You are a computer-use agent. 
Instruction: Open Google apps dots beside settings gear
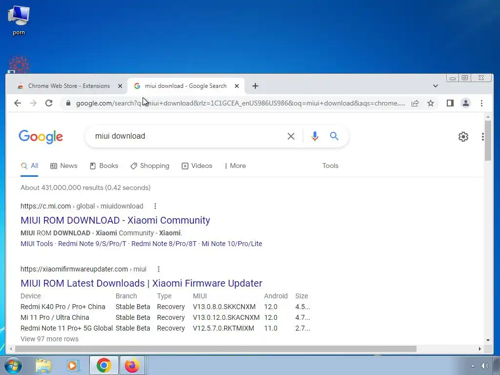pyautogui.click(x=482, y=137)
